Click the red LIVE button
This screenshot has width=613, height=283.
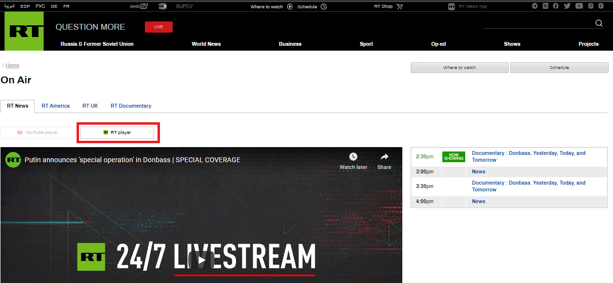(x=158, y=27)
